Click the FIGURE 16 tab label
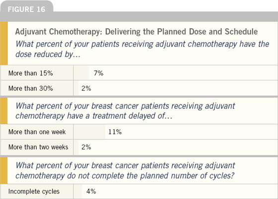Viewport: 278px width, 199px height. click(26, 9)
